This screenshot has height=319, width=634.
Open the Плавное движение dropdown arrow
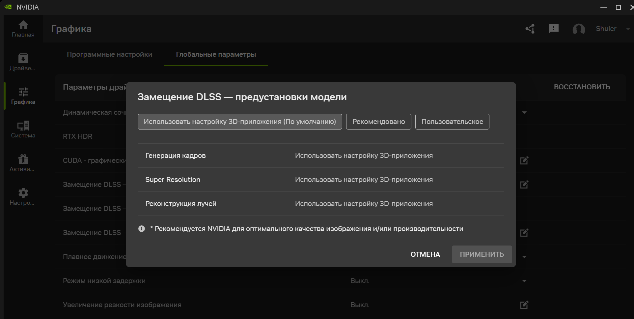(x=524, y=256)
